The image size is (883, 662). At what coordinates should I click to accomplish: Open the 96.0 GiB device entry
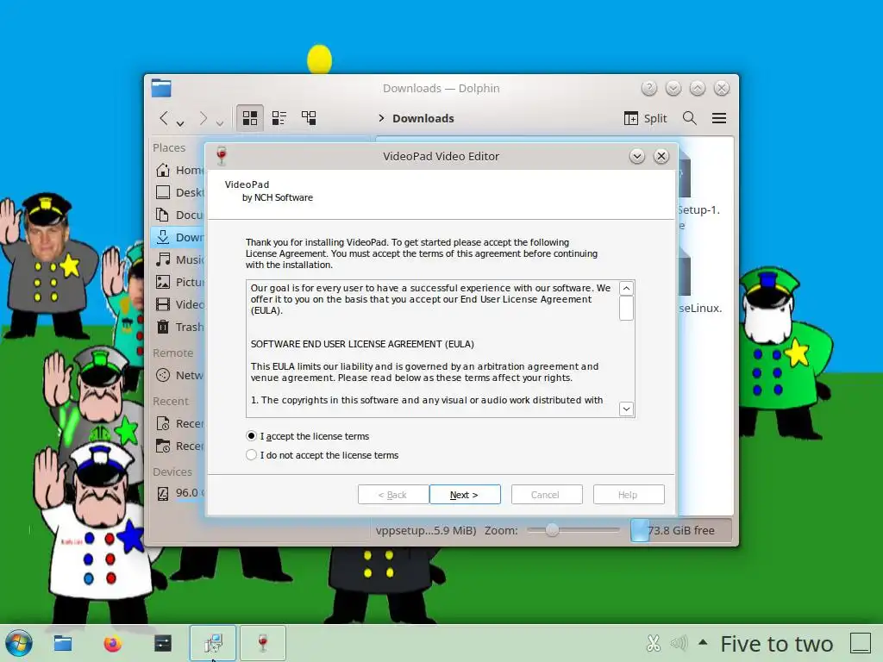[179, 494]
